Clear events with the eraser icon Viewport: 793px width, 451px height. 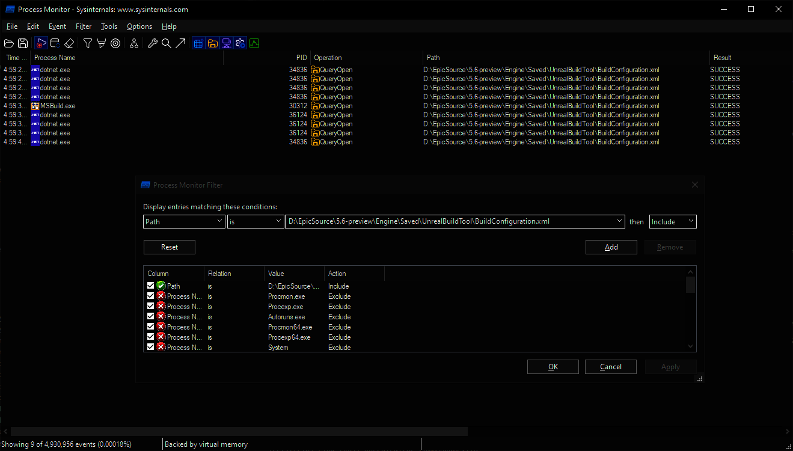point(69,43)
